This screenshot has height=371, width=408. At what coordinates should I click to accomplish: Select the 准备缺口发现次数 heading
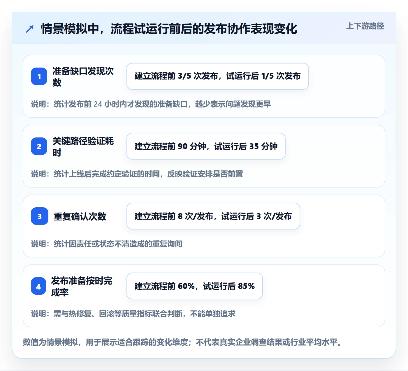coord(83,77)
